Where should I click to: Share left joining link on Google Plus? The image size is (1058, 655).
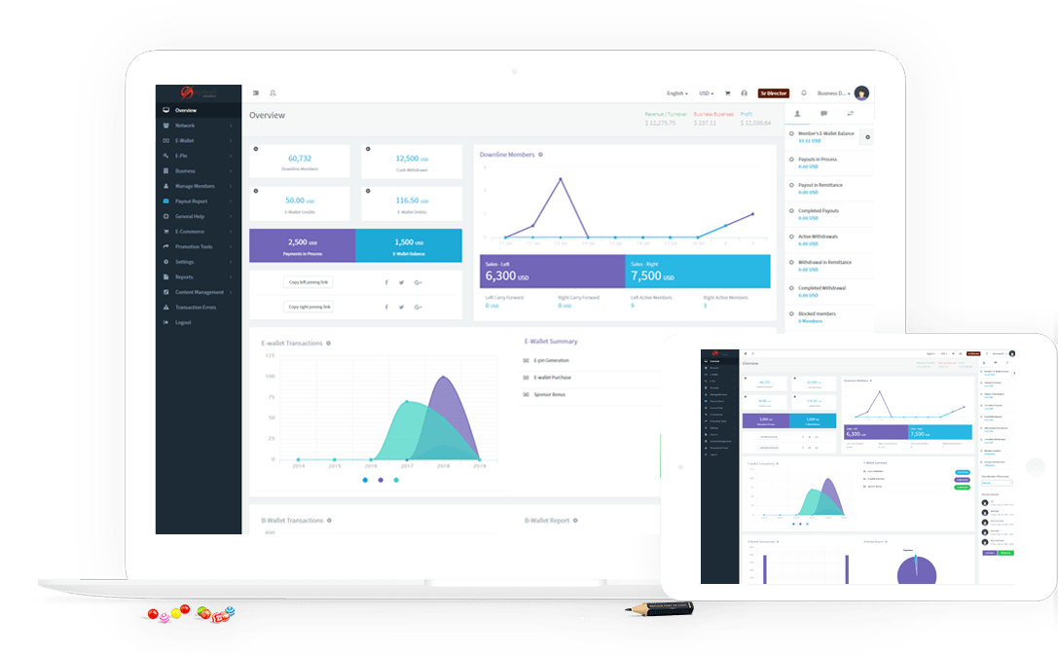coord(419,282)
